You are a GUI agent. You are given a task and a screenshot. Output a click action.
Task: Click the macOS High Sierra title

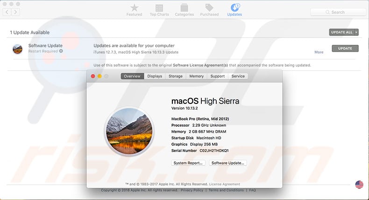pos(205,101)
